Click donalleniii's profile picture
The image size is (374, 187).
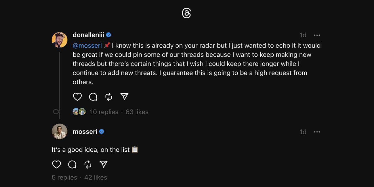click(60, 40)
